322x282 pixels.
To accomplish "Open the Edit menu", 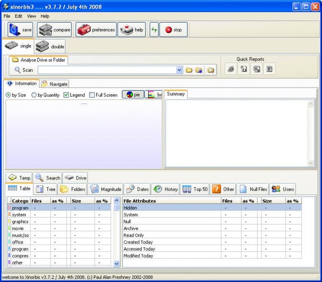I will click(18, 16).
